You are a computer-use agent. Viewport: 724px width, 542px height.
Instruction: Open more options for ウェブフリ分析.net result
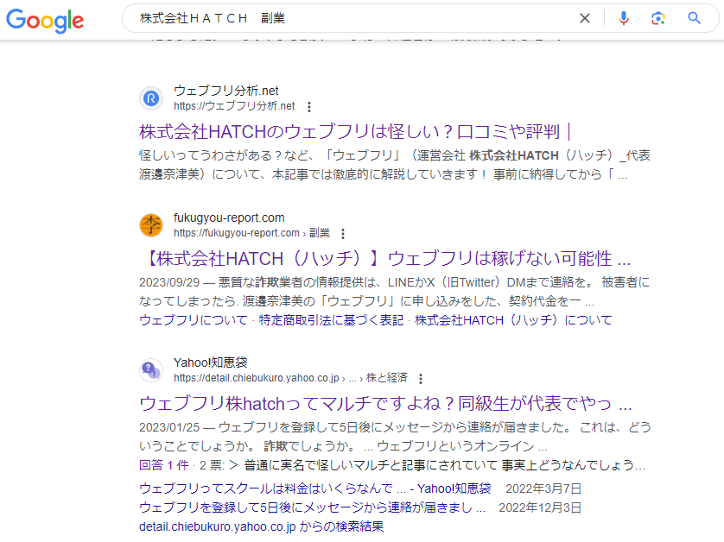(309, 107)
